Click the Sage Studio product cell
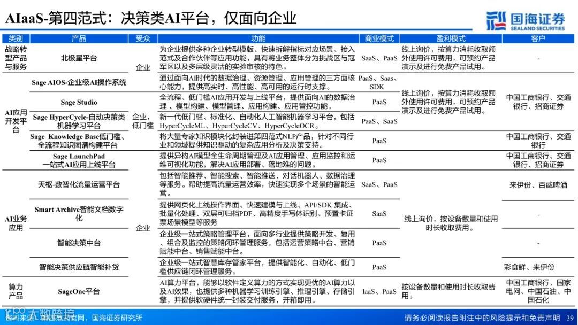Screen dimensions: 578x325 click(79, 102)
